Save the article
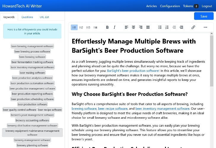216x148 pixels. click(x=204, y=16)
